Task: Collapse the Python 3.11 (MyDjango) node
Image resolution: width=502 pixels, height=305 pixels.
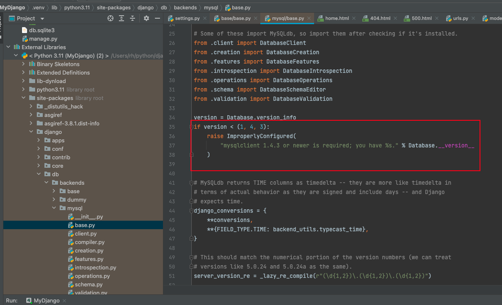Action: pos(16,56)
